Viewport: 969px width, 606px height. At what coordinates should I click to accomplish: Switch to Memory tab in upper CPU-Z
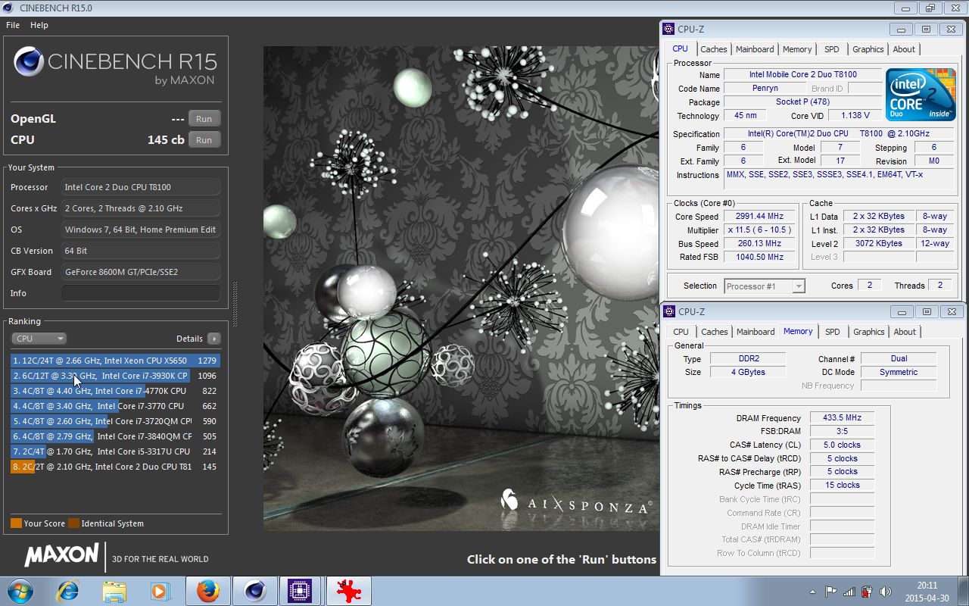[x=797, y=49]
